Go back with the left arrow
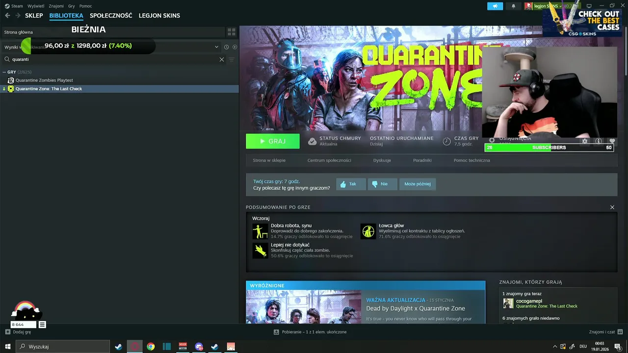 point(7,16)
